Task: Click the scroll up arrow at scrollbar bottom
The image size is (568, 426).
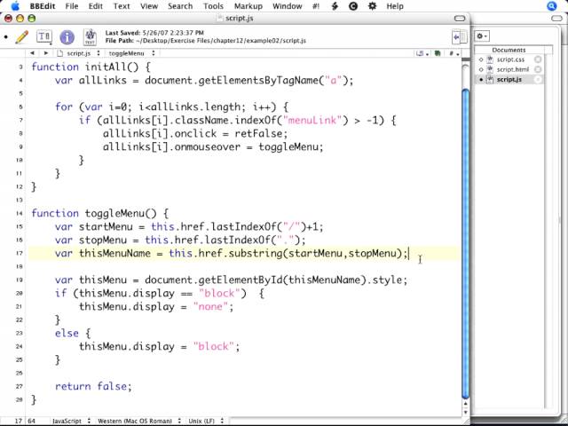Action: coord(465,404)
